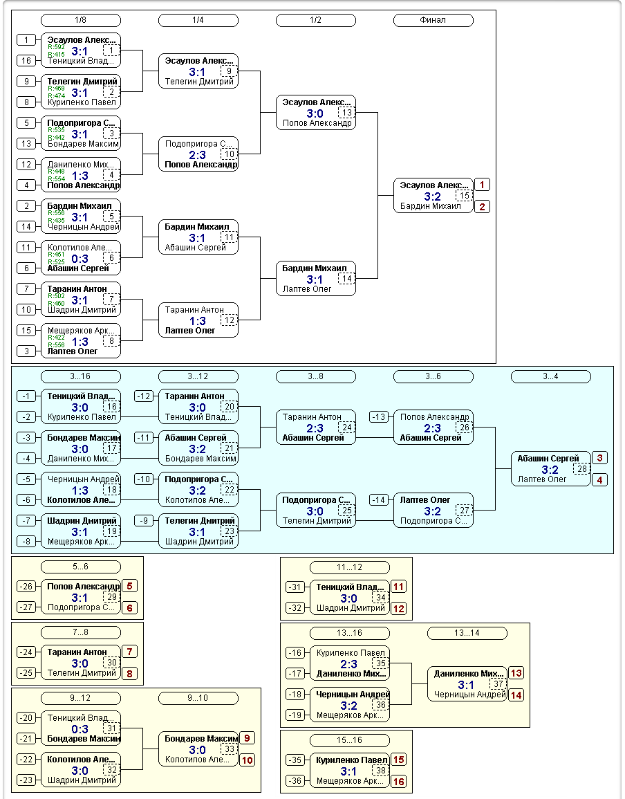Screen dimensions: 625x799
Task: Click seed box 16 in 1/8 round
Action: coord(26,61)
